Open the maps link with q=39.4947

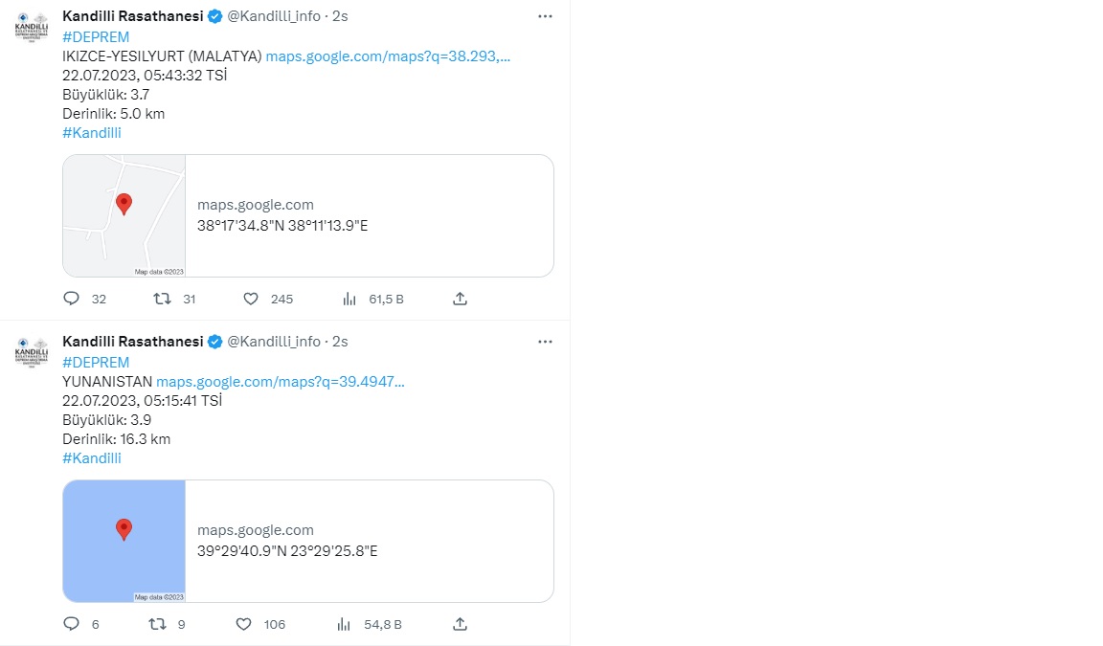(x=281, y=381)
